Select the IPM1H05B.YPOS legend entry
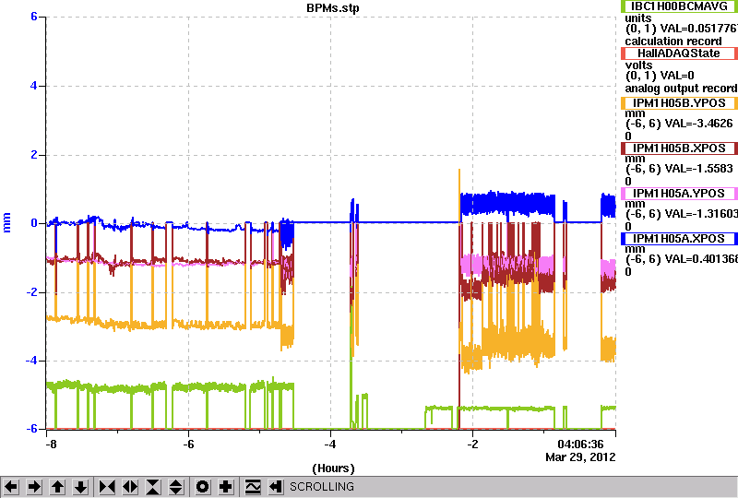738x498 pixels. pos(679,103)
